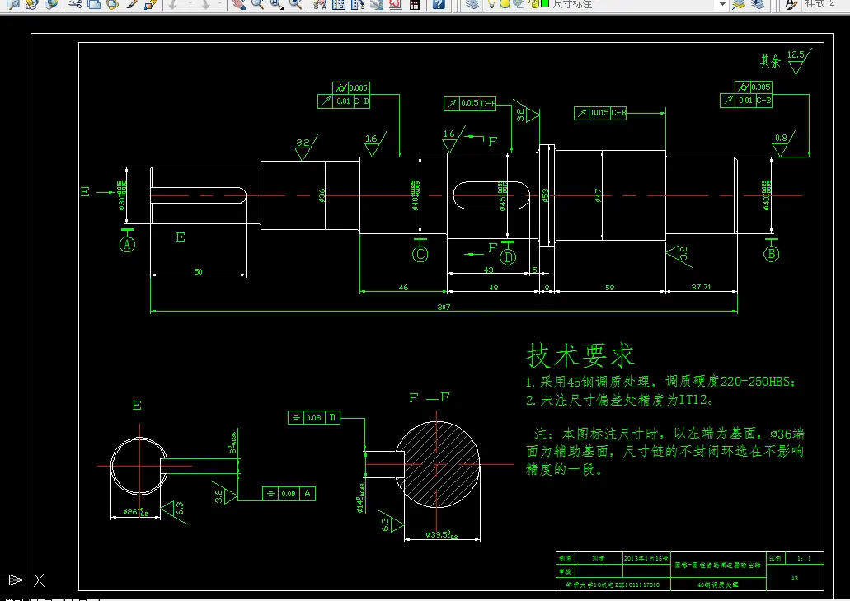Screen dimensions: 850x601
Task: Activate Match Properties brush
Action: (x=132, y=4)
